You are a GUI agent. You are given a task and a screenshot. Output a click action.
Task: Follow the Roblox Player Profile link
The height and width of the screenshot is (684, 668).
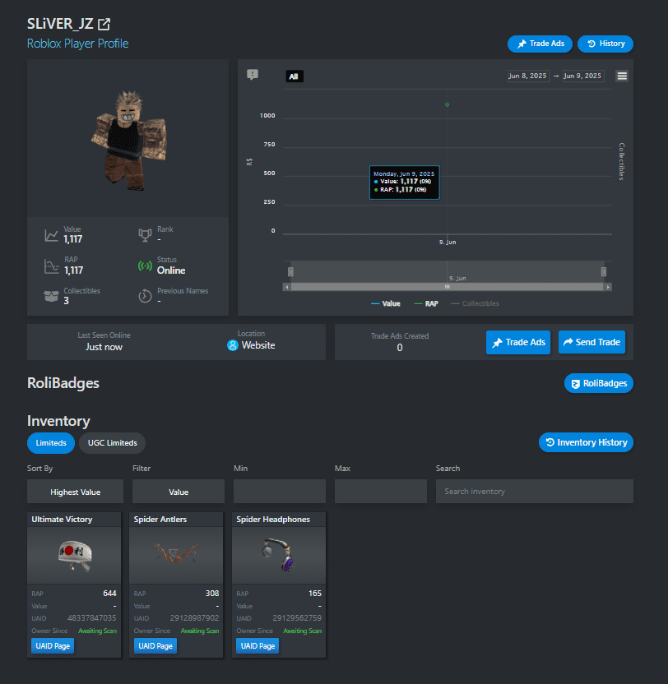point(77,44)
